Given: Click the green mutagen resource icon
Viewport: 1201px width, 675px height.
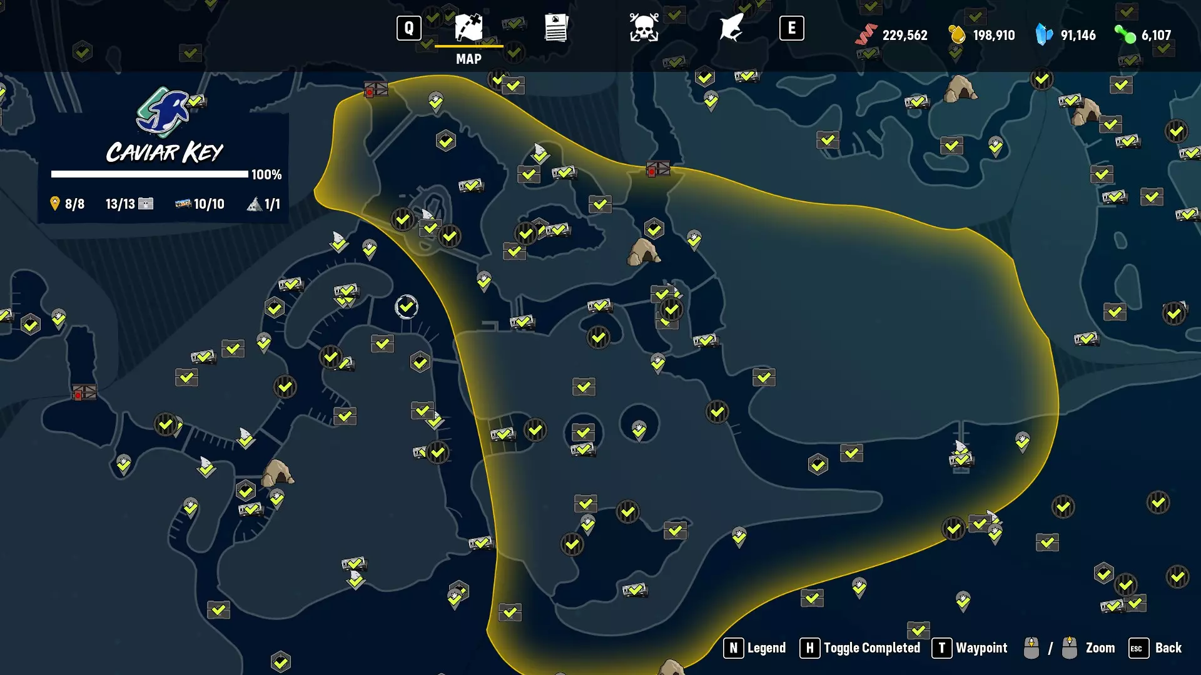Looking at the screenshot, I should (1125, 35).
